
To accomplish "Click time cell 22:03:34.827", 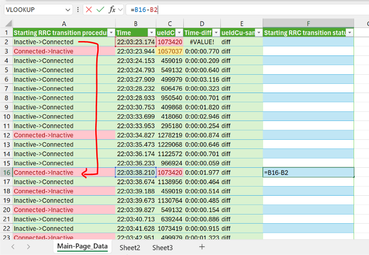I will 136,135.
